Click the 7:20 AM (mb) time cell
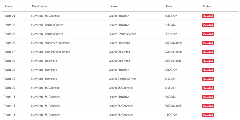Screen dimensions: 240x120 click(x=173, y=52)
